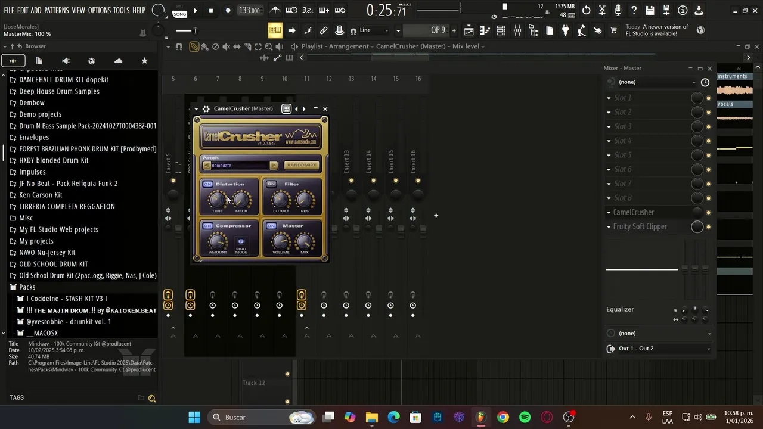Viewport: 763px width, 429px height.
Task: Click the Record button
Action: tap(228, 10)
